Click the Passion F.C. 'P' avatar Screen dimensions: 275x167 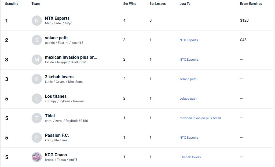[x=37, y=138]
